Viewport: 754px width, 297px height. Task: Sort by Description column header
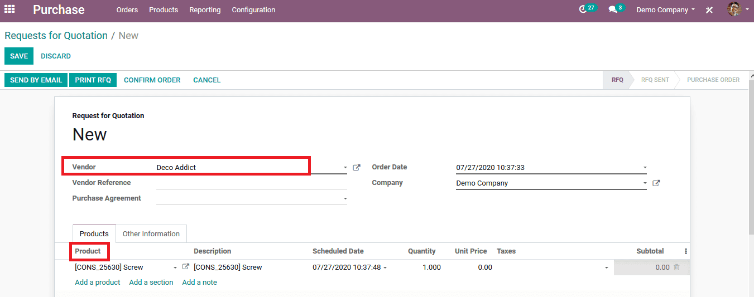[x=212, y=251]
